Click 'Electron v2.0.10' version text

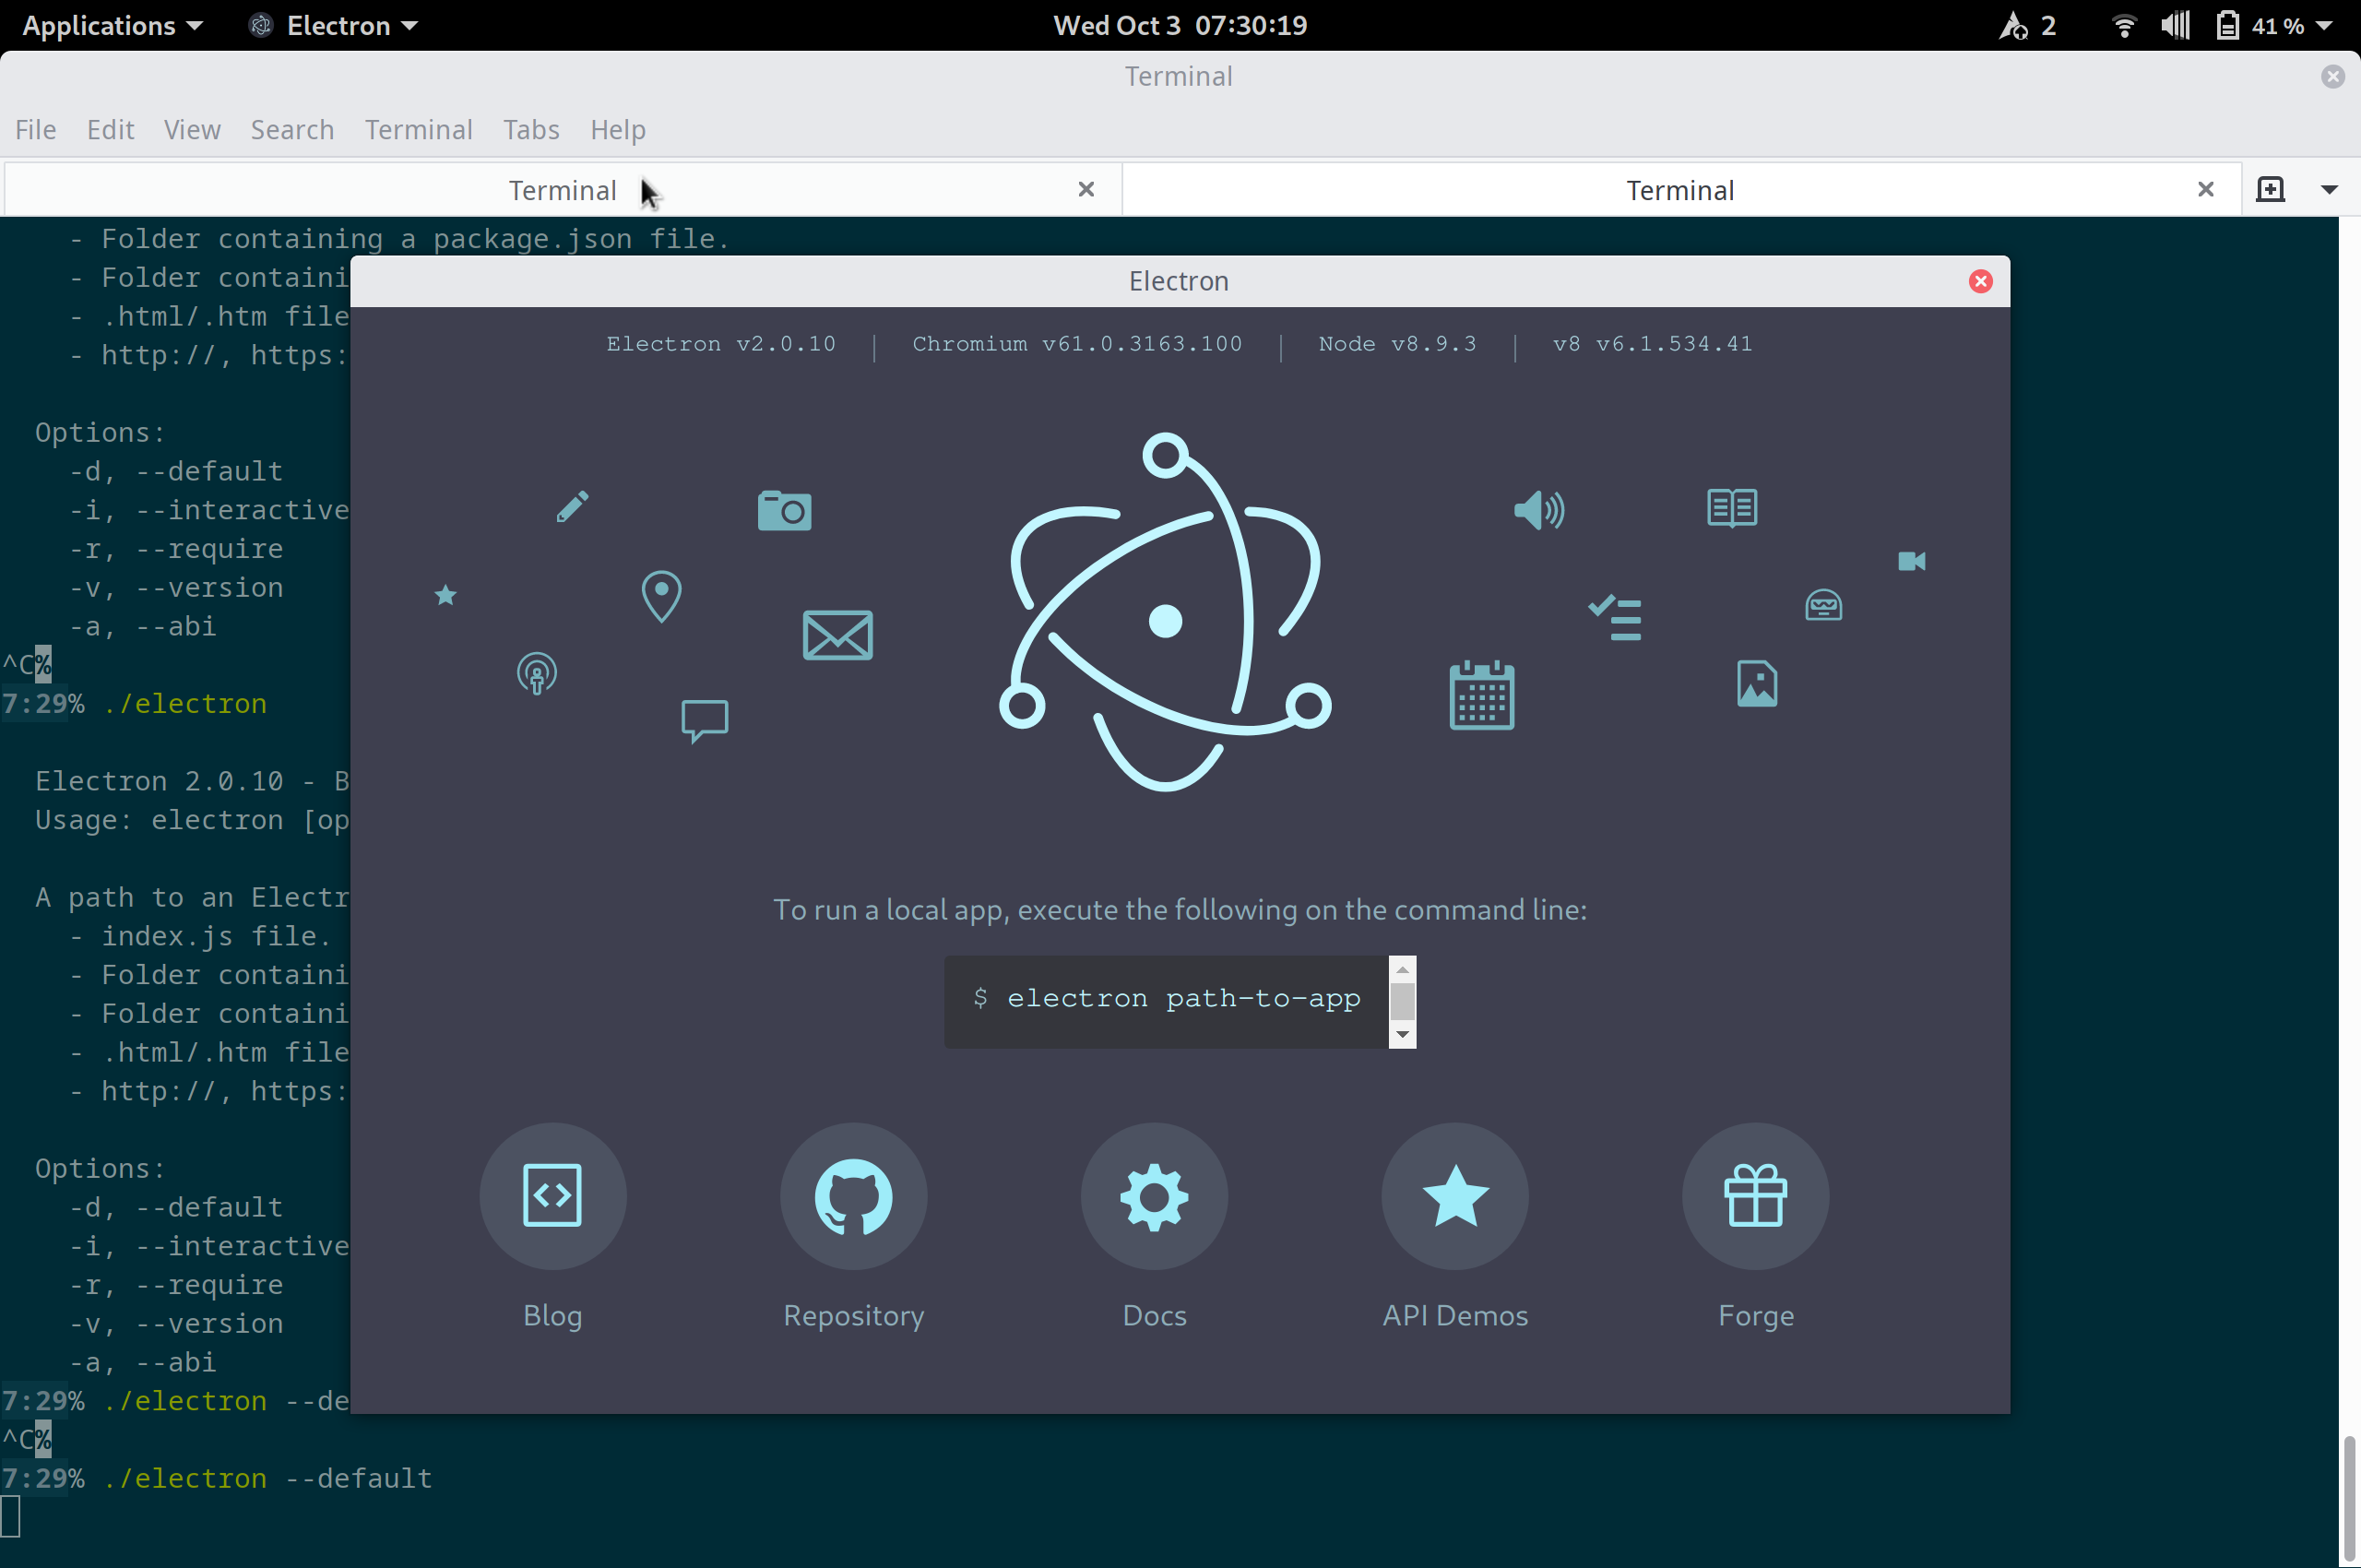pyautogui.click(x=721, y=344)
